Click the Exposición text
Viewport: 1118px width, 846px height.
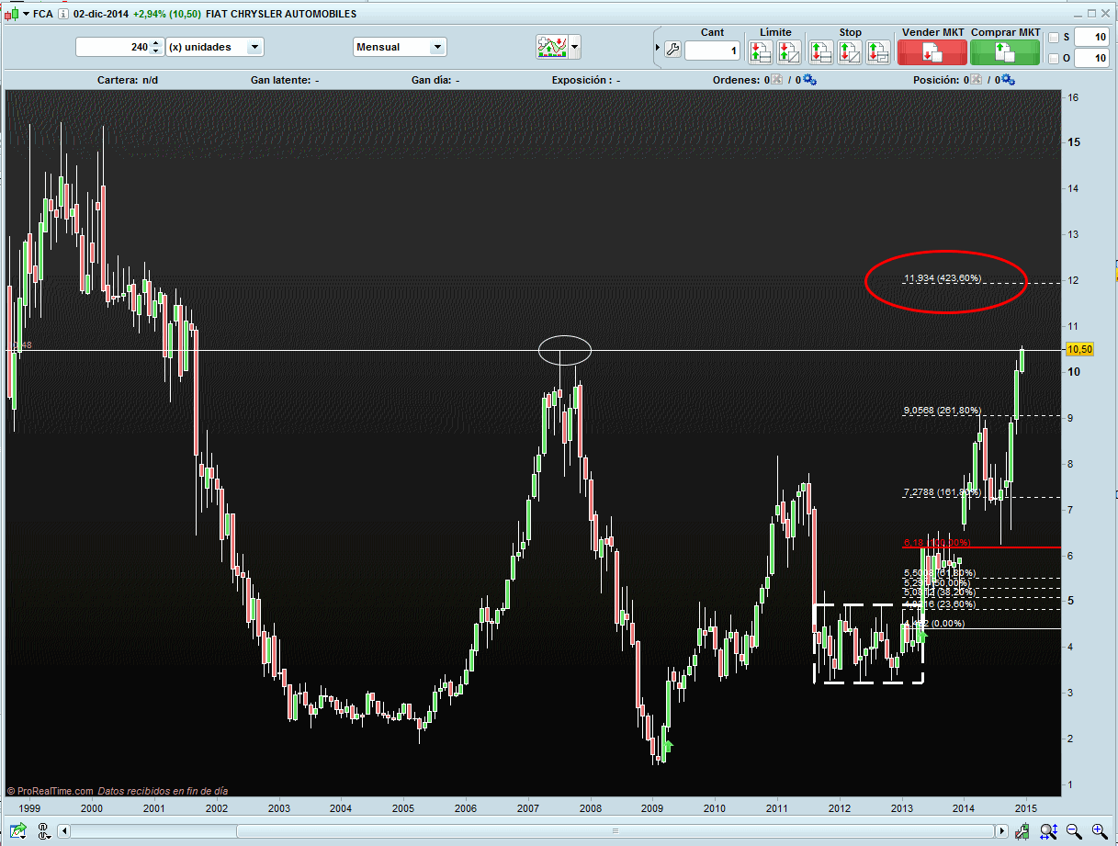586,80
